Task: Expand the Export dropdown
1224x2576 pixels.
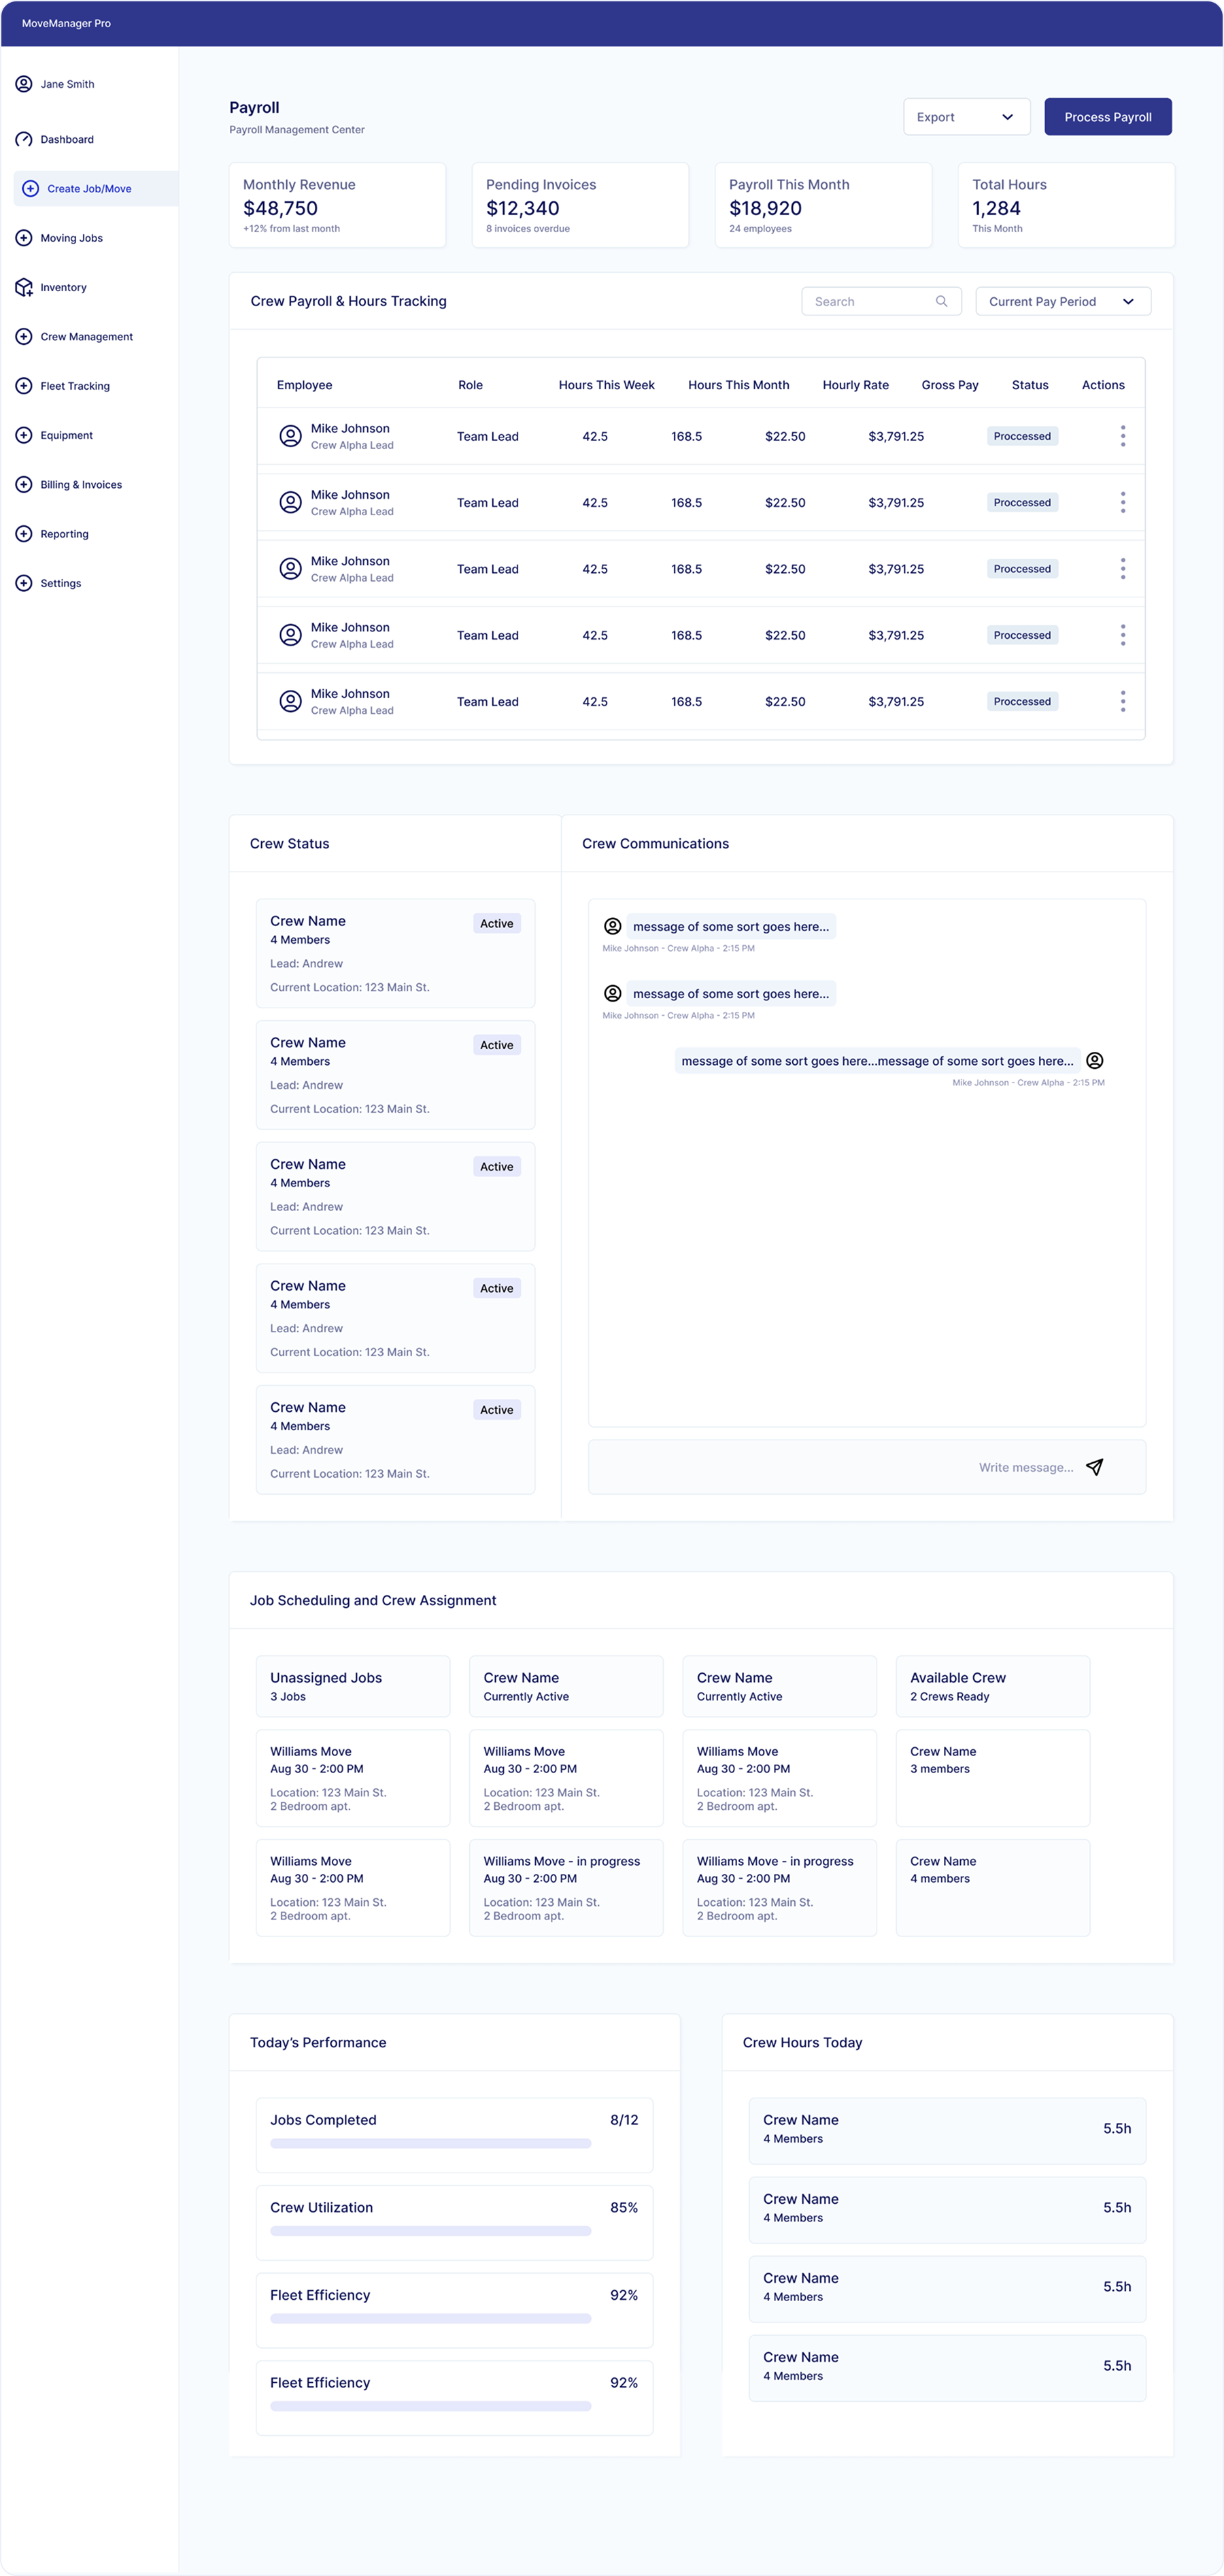Action: [965, 117]
